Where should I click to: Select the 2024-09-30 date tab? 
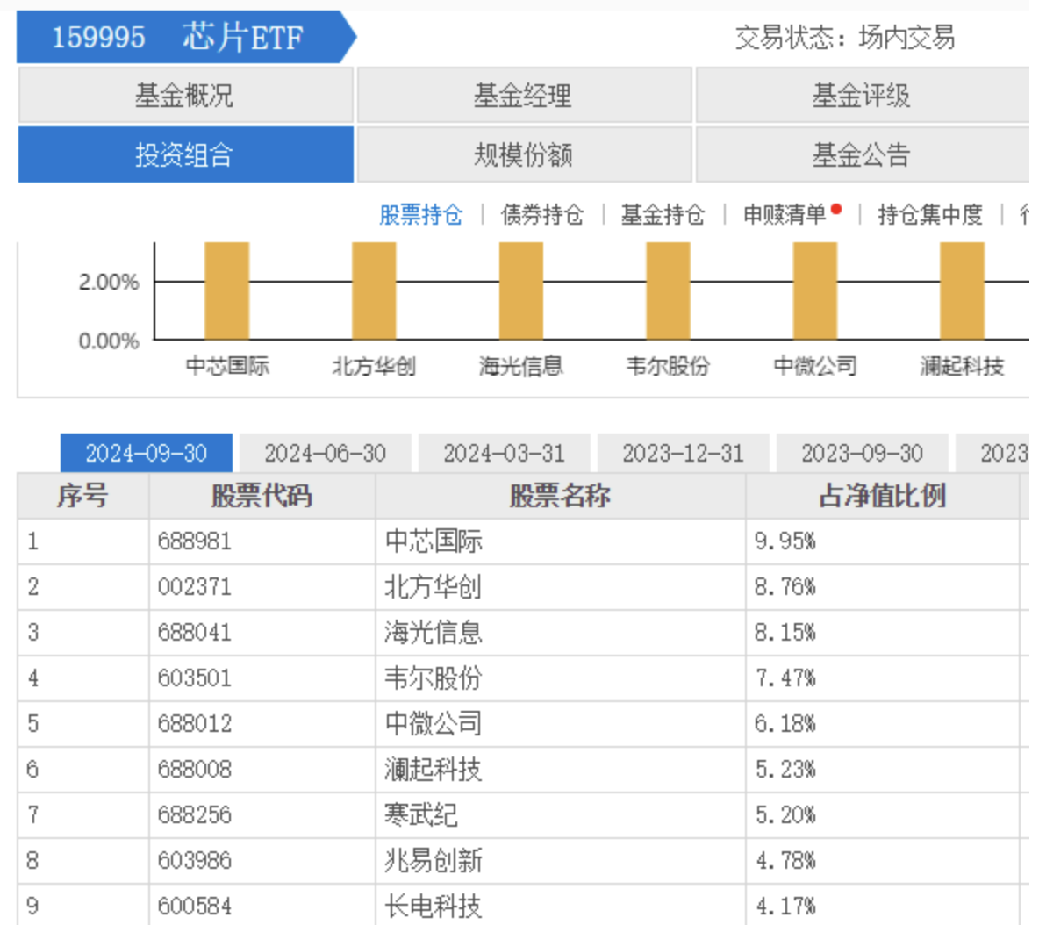147,453
